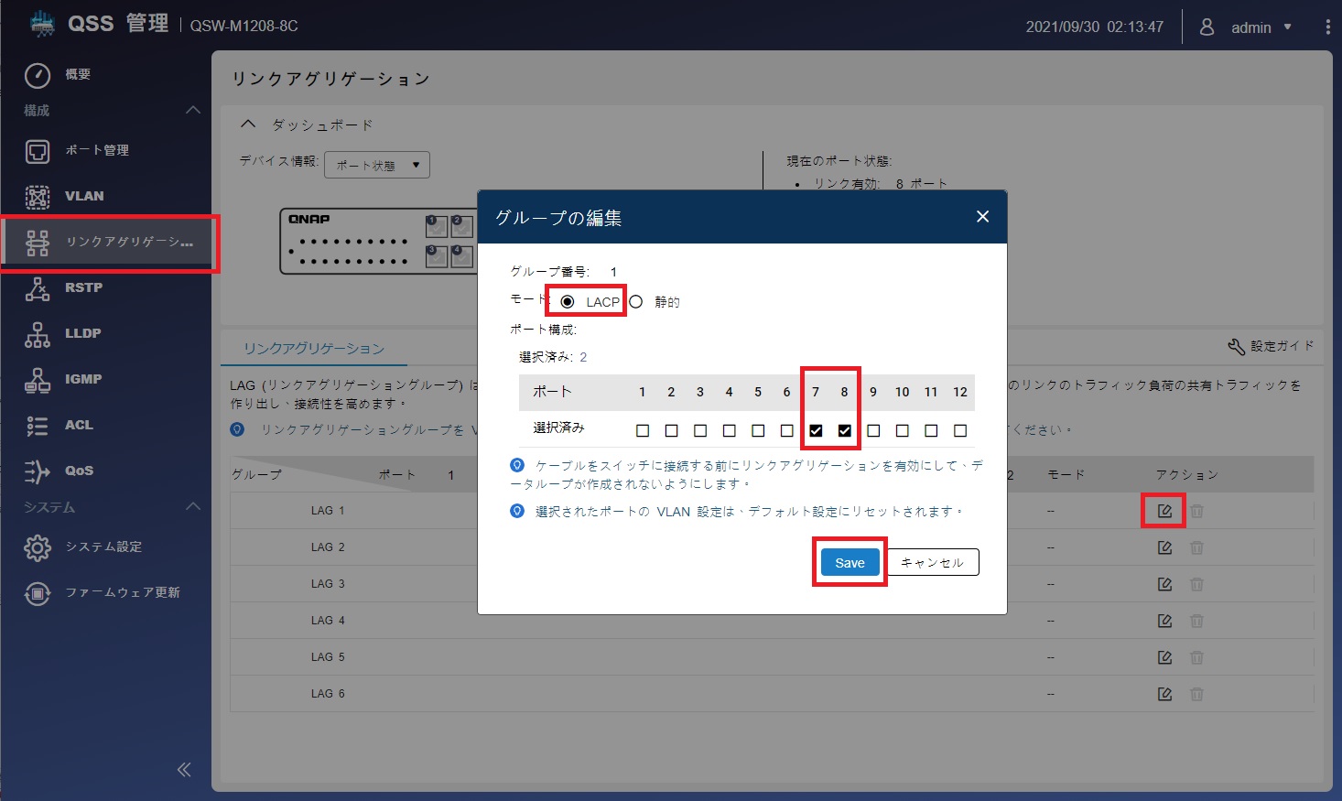1342x801 pixels.
Task: Select the static (静的) mode radio button
Action: (x=636, y=302)
